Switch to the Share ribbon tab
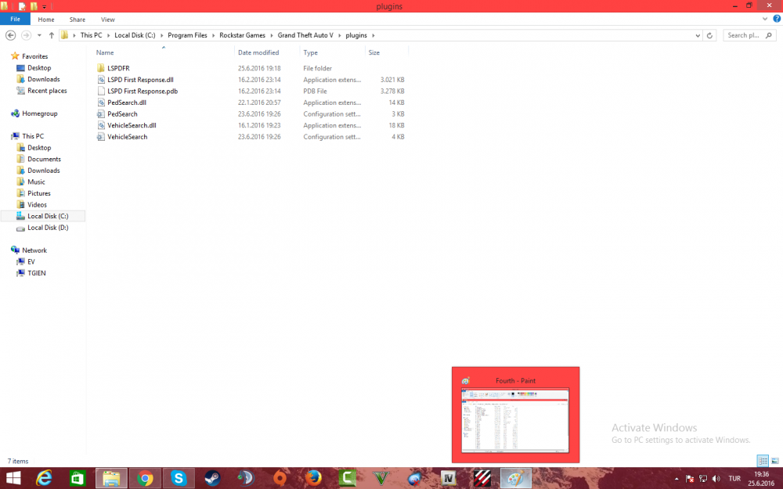 [x=78, y=20]
